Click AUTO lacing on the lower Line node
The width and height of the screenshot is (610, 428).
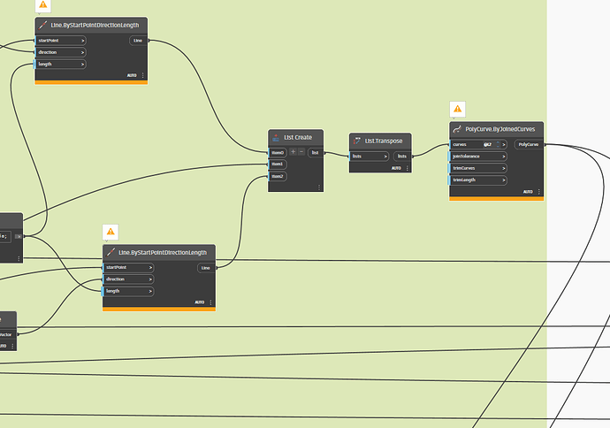click(200, 302)
